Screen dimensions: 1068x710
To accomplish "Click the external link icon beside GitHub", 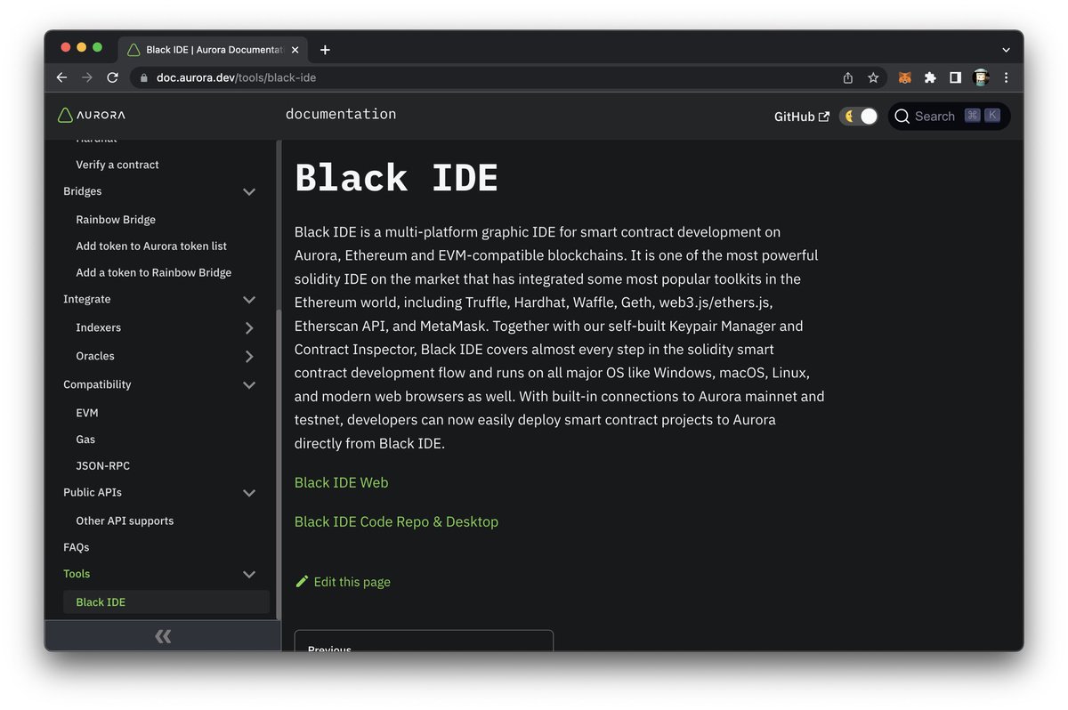I will (x=823, y=116).
